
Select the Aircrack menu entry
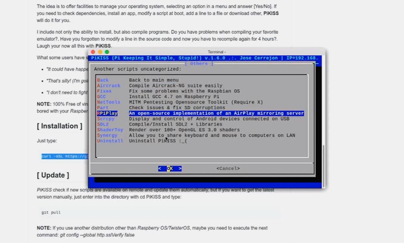[x=109, y=86]
